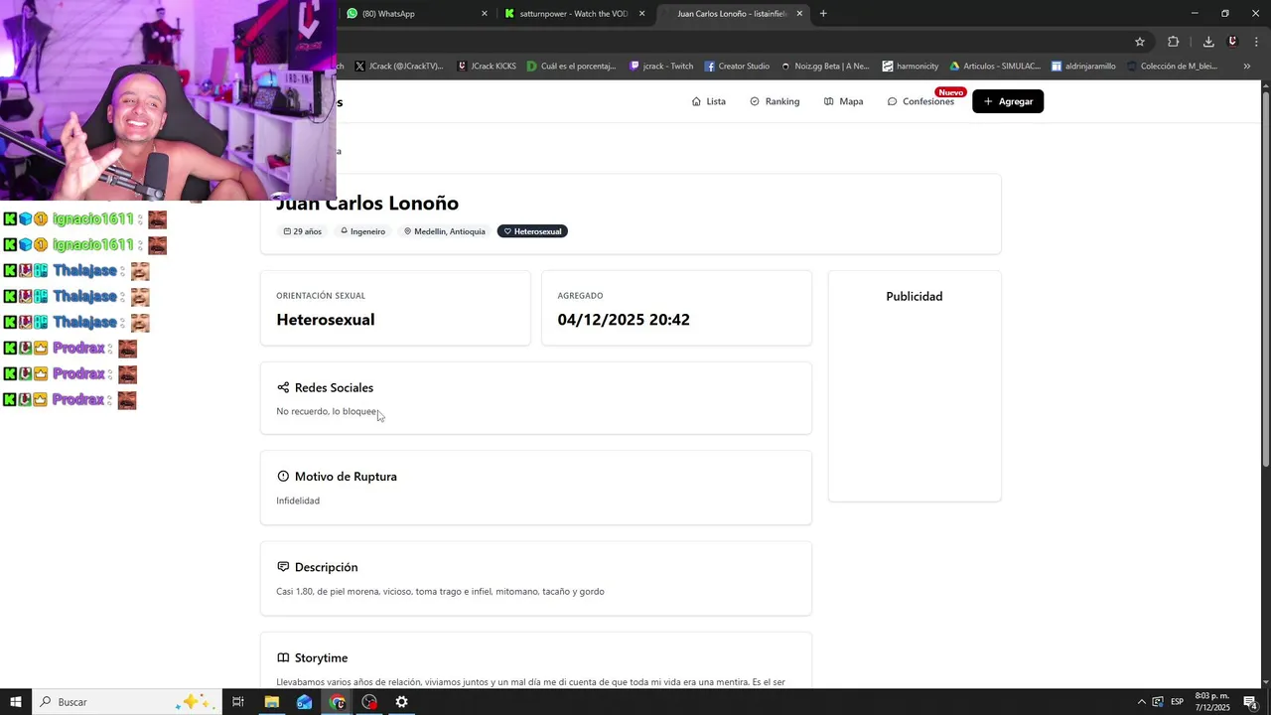Open the 'Cuál es el porcentaj...' bookmark
Image resolution: width=1271 pixels, height=715 pixels.
pos(571,67)
